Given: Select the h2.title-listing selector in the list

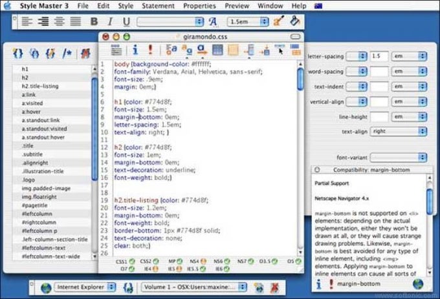Looking at the screenshot, I should tap(52, 87).
